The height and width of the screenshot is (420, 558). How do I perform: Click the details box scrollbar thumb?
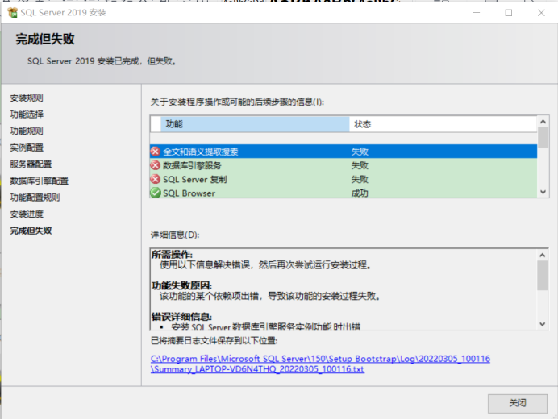pyautogui.click(x=543, y=276)
